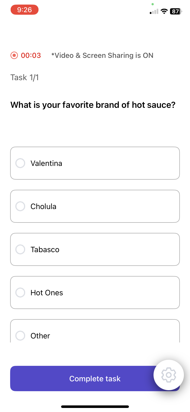Choose the Other radio circle

coord(20,335)
